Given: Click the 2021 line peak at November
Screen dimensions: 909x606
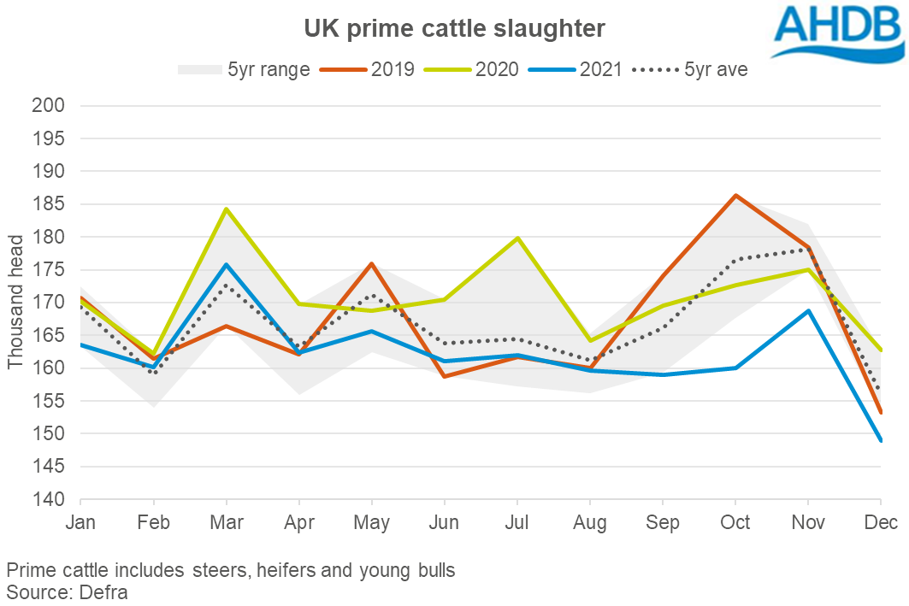Looking at the screenshot, I should point(808,310).
